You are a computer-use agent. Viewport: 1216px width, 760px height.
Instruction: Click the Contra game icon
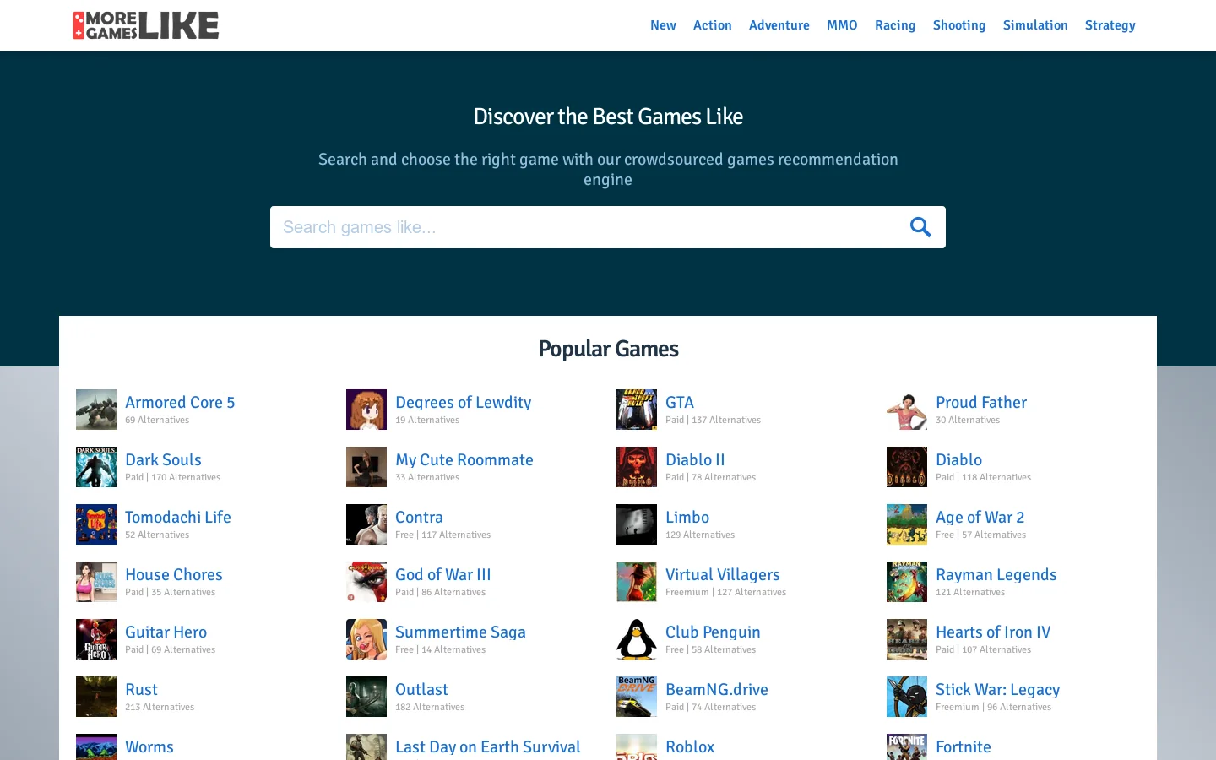[366, 524]
